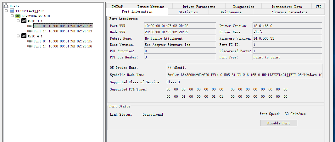Select Port 0: 10:00:00:01:9B:02:2D:D5 in tree

pyautogui.click(x=63, y=41)
